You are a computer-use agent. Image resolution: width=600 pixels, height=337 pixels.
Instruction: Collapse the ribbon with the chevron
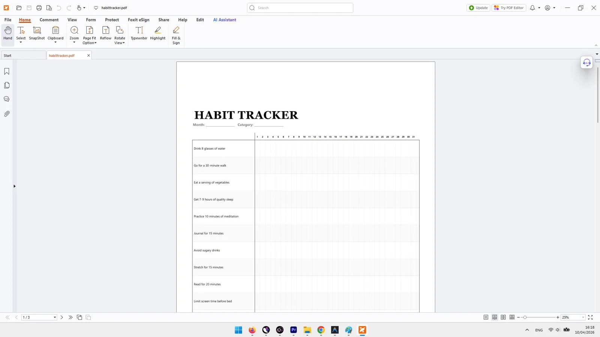point(596,45)
